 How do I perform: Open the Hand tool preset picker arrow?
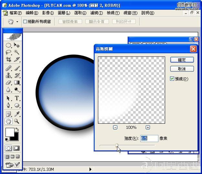(x=17, y=22)
